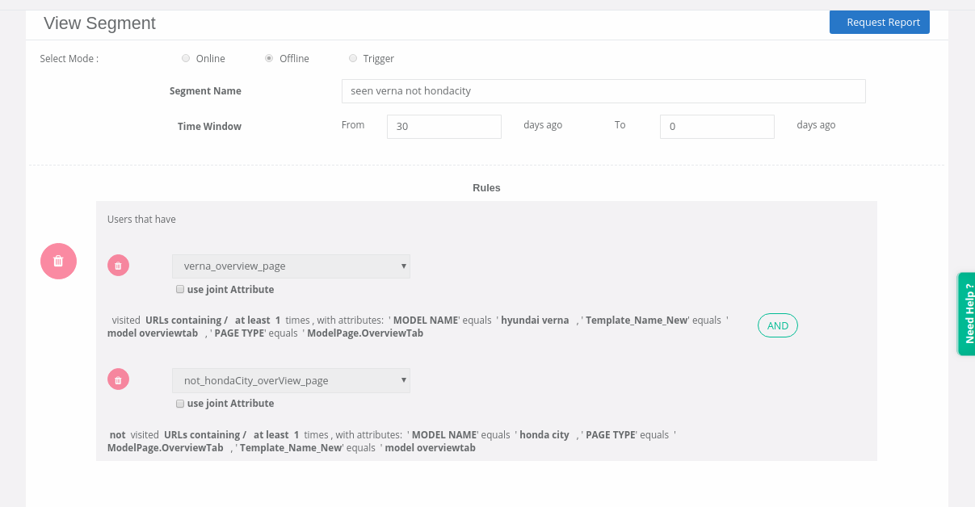The height and width of the screenshot is (507, 975).
Task: Click the AND operator button
Action: (778, 325)
